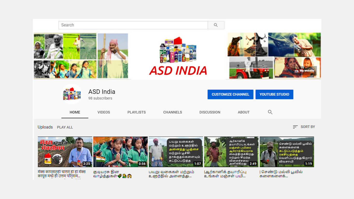Screen dimensions: 354x199
Task: Click the ASD India channel name
Action: pyautogui.click(x=102, y=92)
